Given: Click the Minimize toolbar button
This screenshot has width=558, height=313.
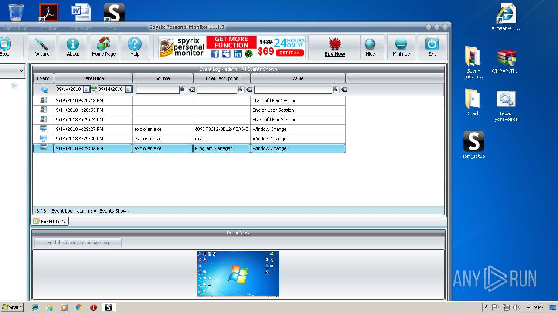Looking at the screenshot, I should coord(401,47).
